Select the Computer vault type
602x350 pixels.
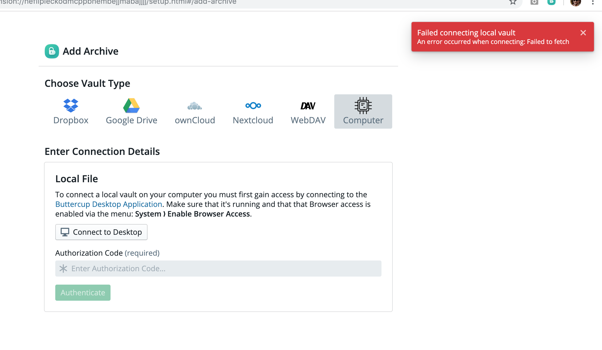(363, 111)
